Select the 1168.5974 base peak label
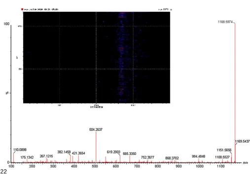Screen dimensions: 250x184 (225, 22)
